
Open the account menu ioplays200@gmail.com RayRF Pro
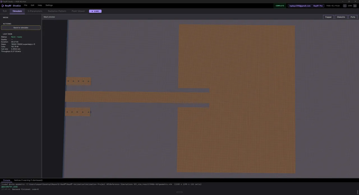[x=306, y=6]
